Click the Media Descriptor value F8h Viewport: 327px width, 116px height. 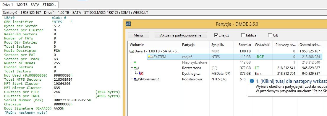(x=57, y=51)
